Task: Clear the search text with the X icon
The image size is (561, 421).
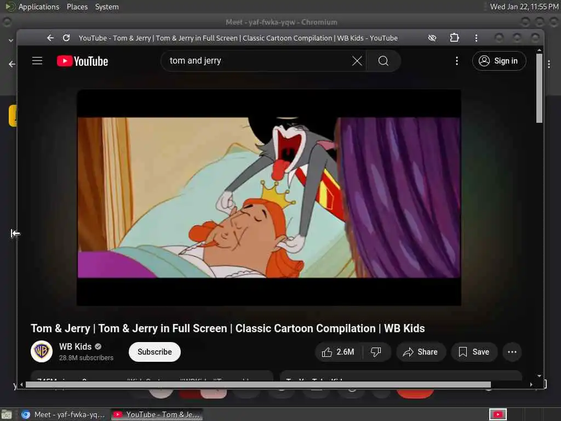Action: (x=357, y=61)
